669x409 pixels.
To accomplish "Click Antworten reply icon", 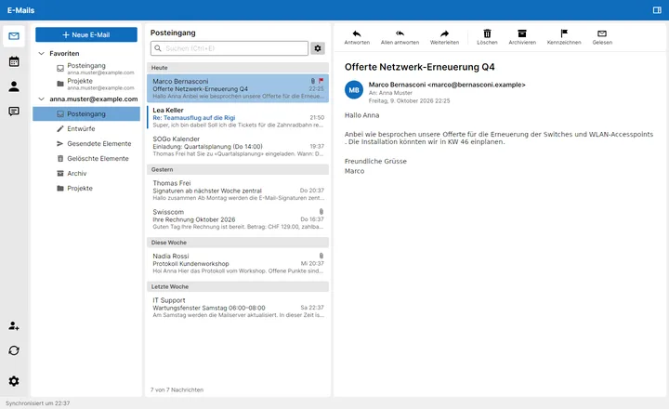I will click(357, 33).
